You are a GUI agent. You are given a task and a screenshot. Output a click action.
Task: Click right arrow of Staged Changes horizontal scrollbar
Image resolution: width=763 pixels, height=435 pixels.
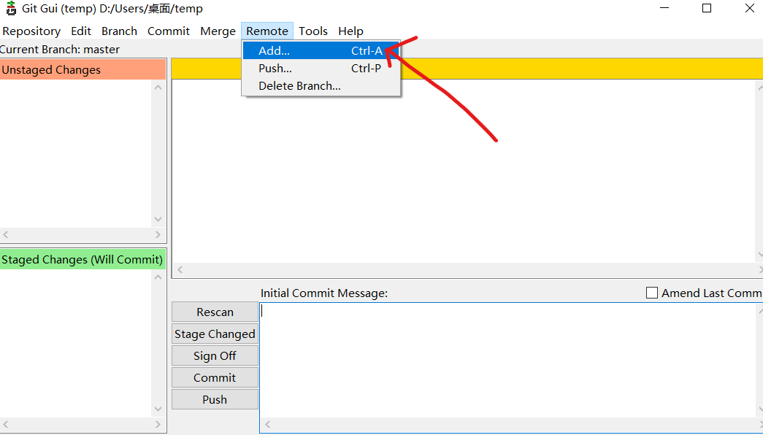point(158,424)
